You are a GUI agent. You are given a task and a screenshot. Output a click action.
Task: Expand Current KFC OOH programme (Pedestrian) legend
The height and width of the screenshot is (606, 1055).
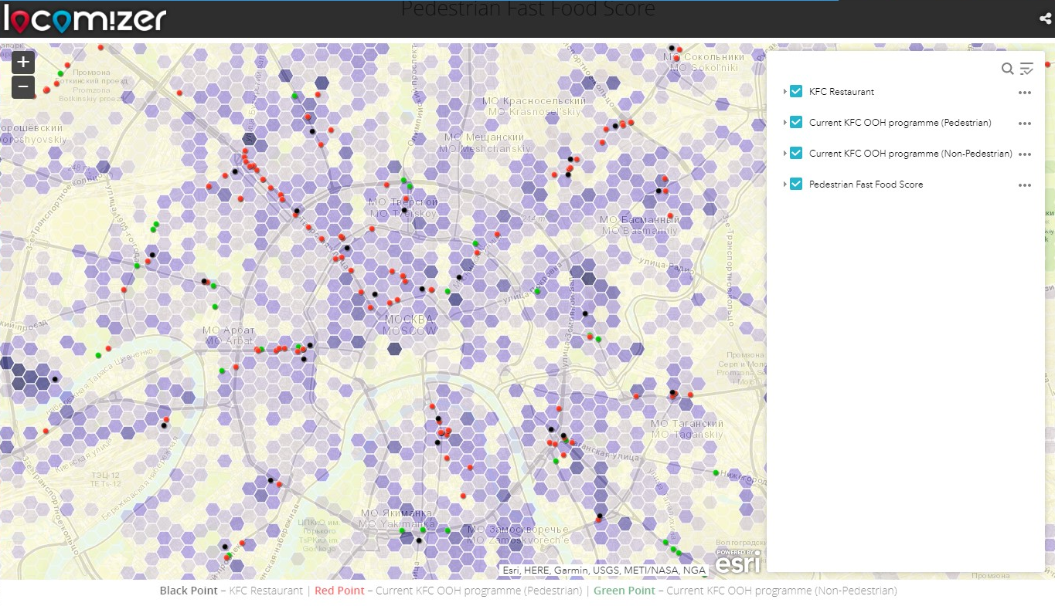(x=784, y=122)
